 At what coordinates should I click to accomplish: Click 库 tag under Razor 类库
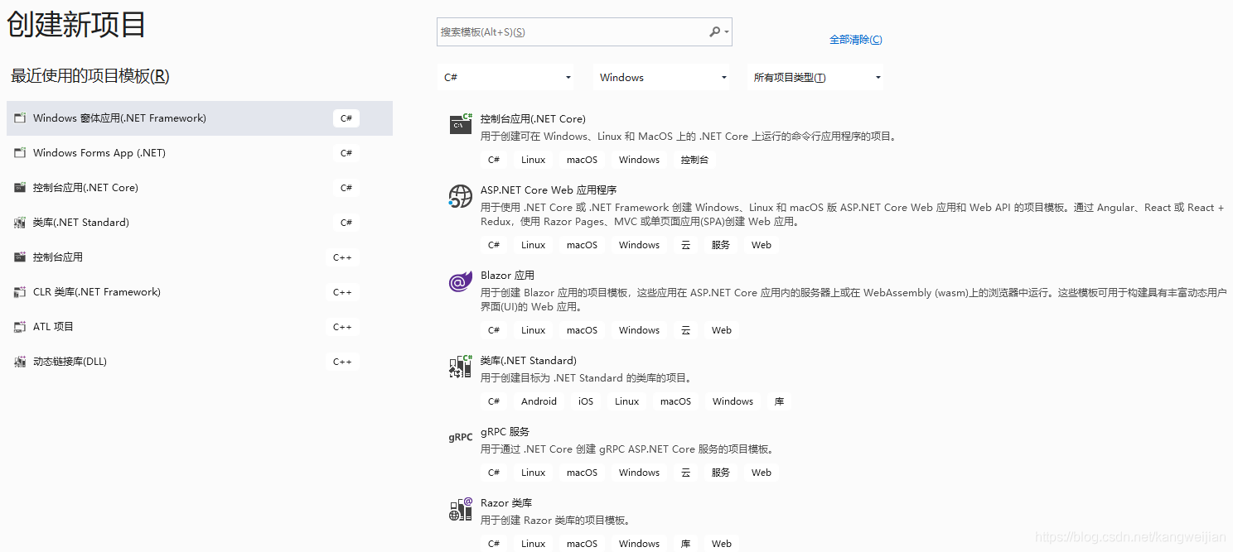click(x=686, y=544)
